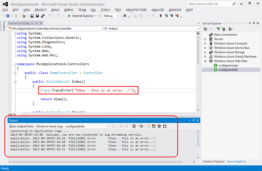Open the Internet Explorer browser dropdown arrow
This screenshot has height=171, width=262.
pos(95,16)
